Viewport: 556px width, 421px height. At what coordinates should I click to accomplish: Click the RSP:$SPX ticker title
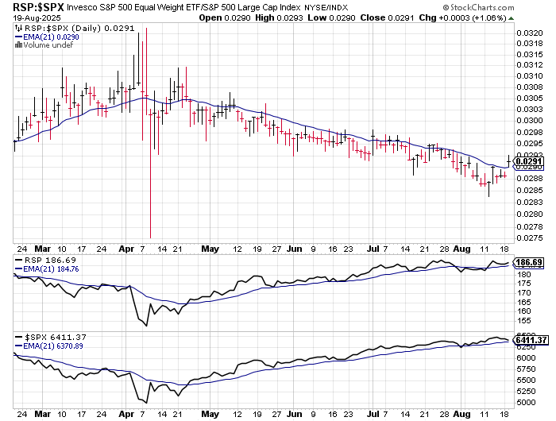[x=38, y=7]
